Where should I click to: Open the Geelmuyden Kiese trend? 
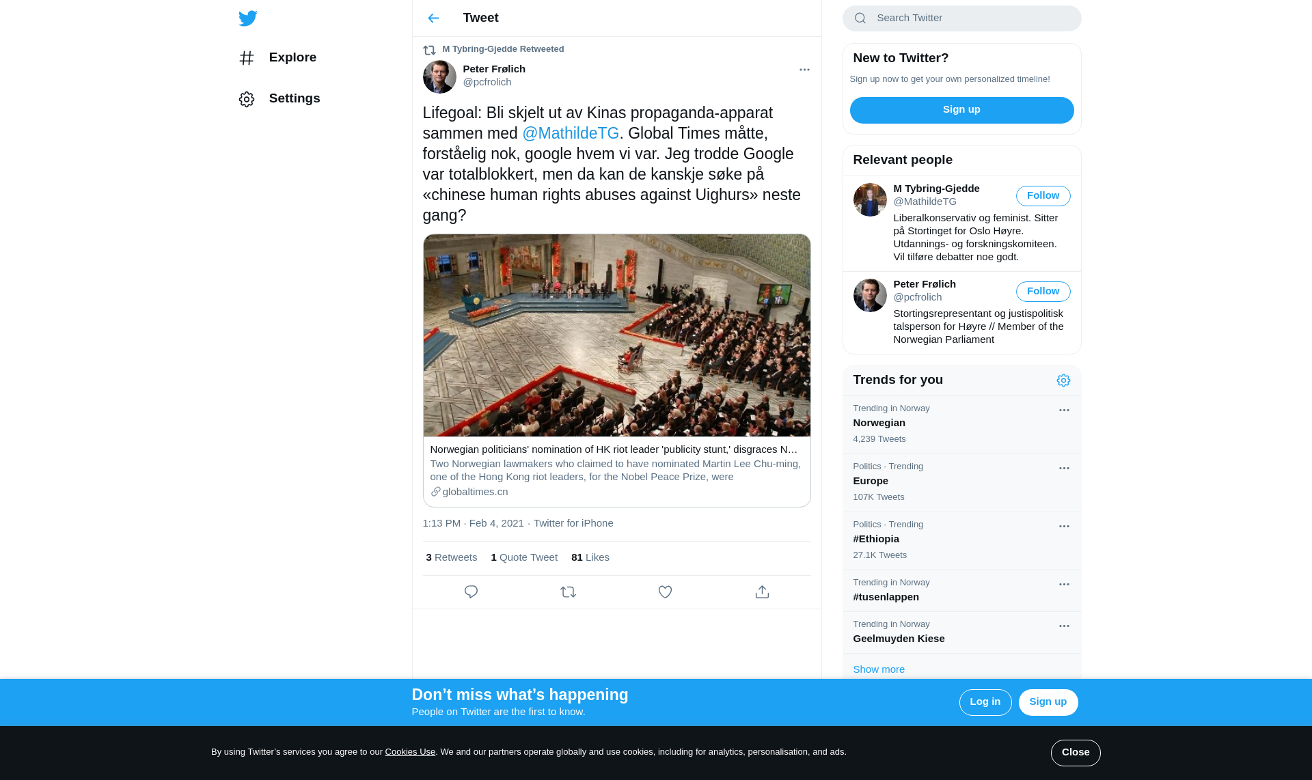pos(961,632)
